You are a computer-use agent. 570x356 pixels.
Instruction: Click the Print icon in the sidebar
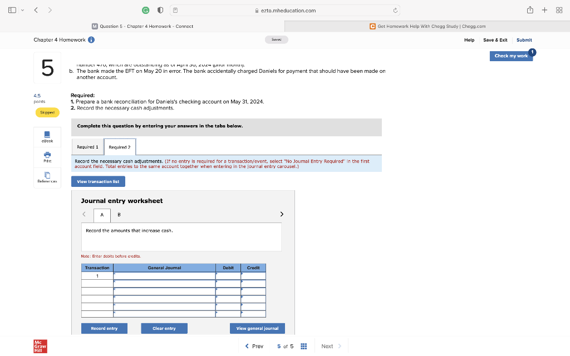pos(47,157)
